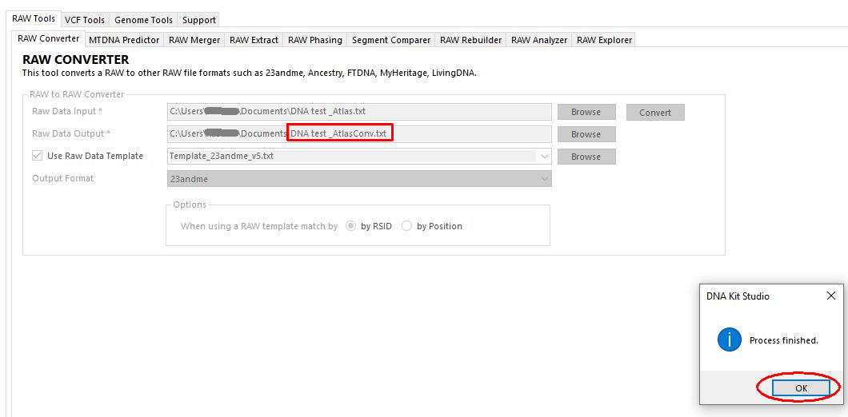The image size is (848, 417).
Task: Browse for a Raw Data Template file
Action: 586,157
